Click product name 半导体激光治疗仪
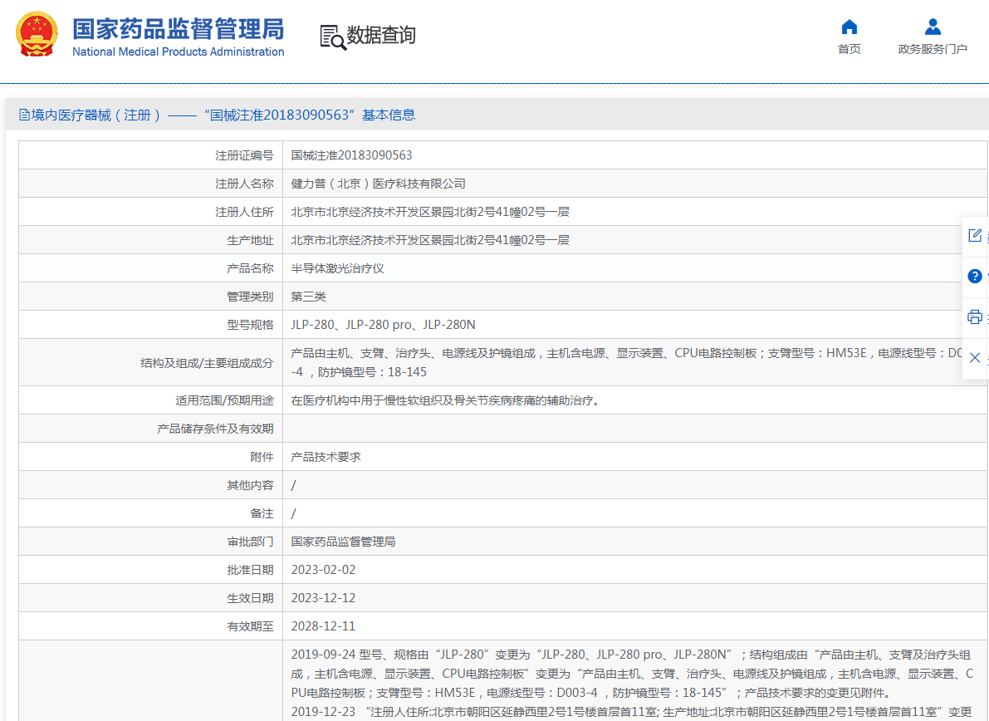 pyautogui.click(x=337, y=268)
